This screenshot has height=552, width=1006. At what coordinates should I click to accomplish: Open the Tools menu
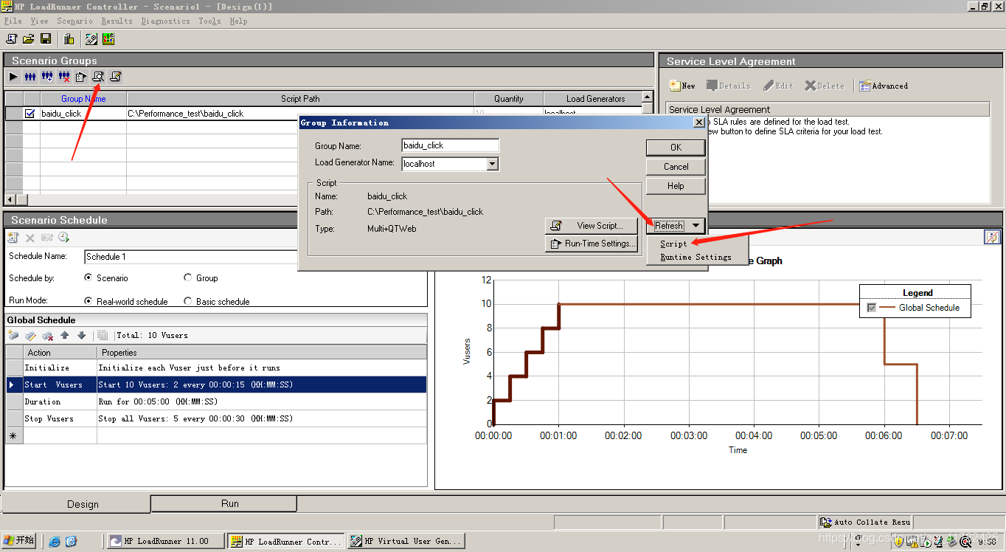click(x=209, y=21)
